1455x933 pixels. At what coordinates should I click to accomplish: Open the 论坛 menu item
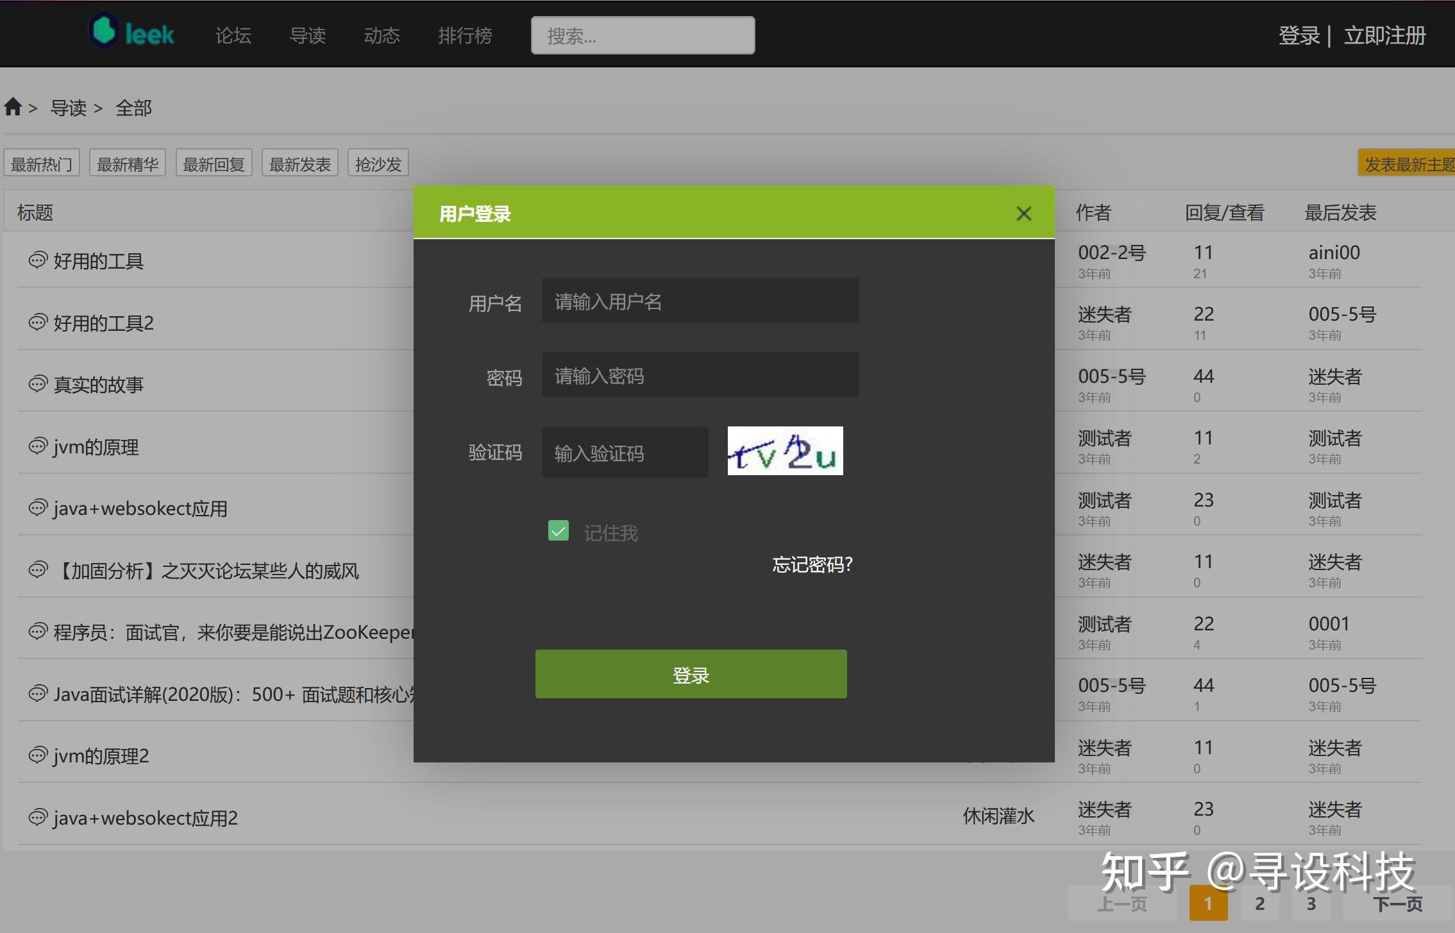pyautogui.click(x=232, y=35)
